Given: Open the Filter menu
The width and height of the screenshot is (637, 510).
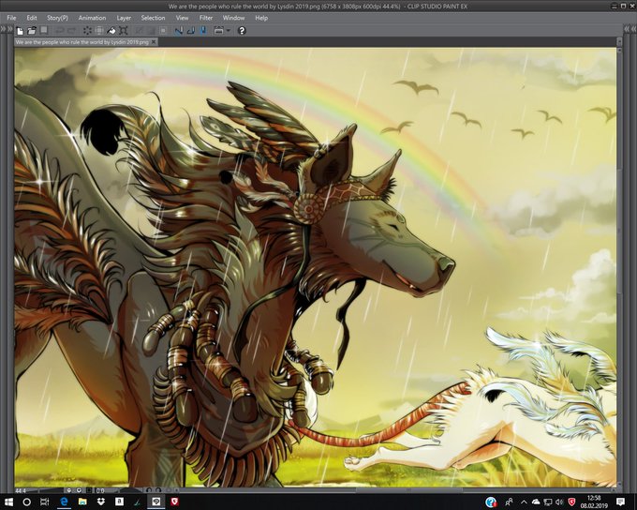Looking at the screenshot, I should [x=206, y=18].
